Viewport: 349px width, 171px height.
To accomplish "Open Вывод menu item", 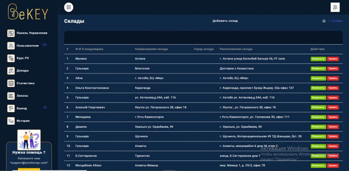I will point(21,108).
